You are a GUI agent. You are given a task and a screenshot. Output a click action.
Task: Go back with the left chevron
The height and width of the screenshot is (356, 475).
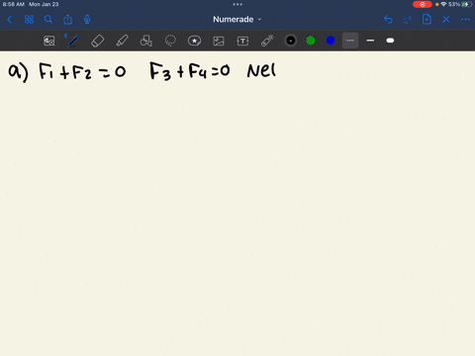(9, 20)
